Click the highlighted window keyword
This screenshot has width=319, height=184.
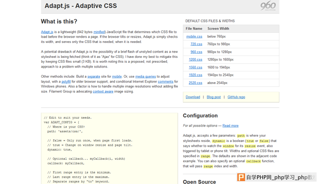[x=228, y=146]
